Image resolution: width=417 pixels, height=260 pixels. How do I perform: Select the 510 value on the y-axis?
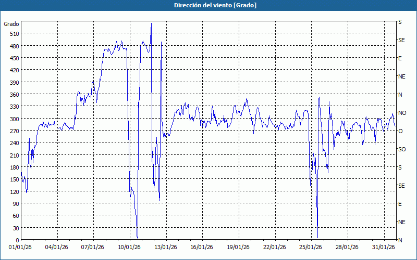(15, 34)
